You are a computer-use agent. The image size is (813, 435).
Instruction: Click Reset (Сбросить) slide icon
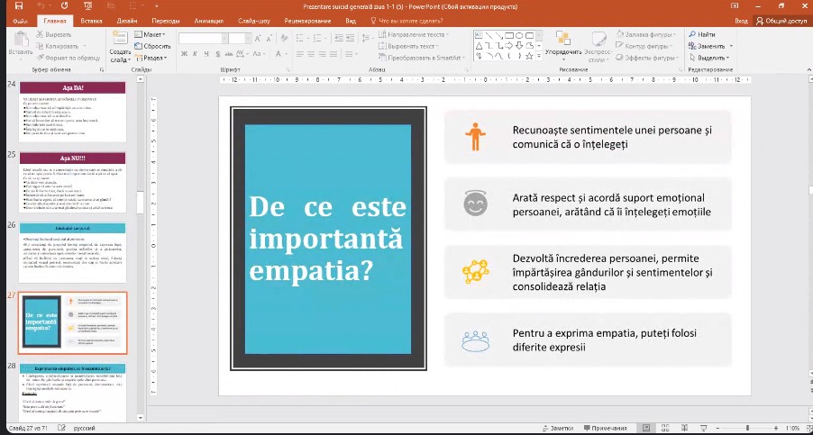153,45
